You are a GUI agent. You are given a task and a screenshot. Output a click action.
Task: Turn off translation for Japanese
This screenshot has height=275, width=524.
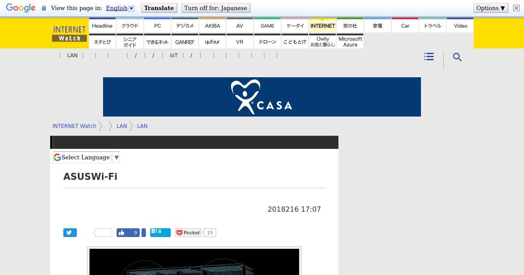215,8
